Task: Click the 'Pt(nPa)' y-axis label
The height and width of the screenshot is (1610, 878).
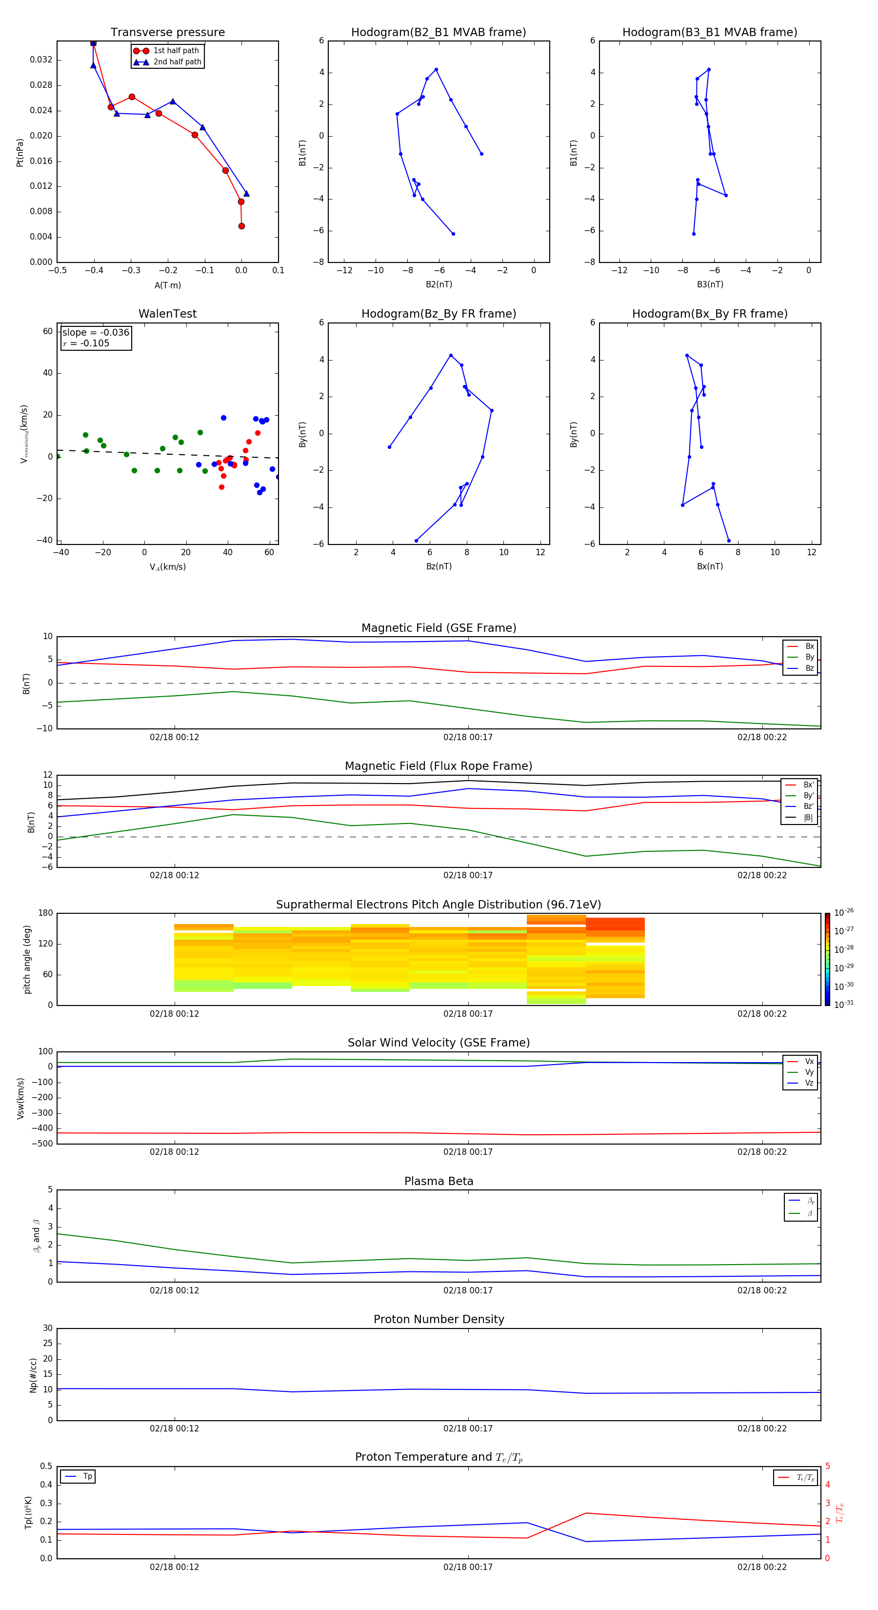Action: [20, 153]
